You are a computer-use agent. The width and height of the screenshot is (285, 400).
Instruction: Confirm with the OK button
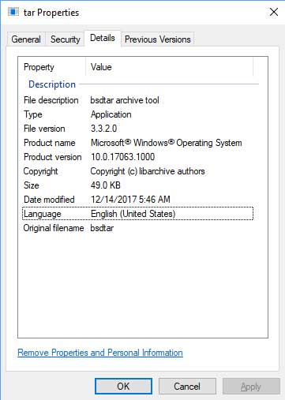tap(123, 387)
